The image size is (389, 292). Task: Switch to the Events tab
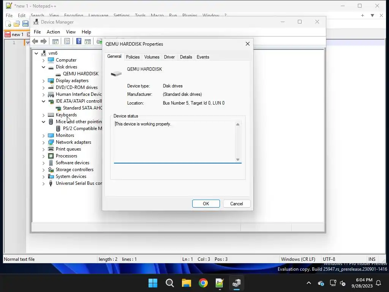click(203, 57)
